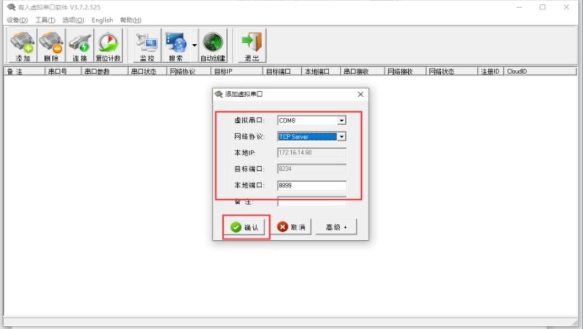This screenshot has height=329, width=583.
Task: Click the 复位计数 (Reset Count) icon
Action: (x=108, y=45)
